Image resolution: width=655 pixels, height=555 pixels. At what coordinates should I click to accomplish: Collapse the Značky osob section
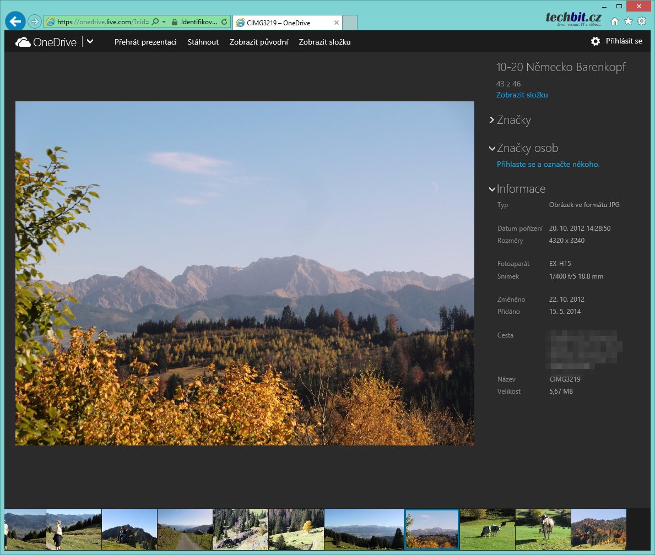492,148
